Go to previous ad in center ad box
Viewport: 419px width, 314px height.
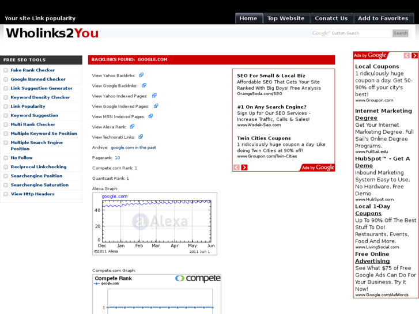point(236,167)
